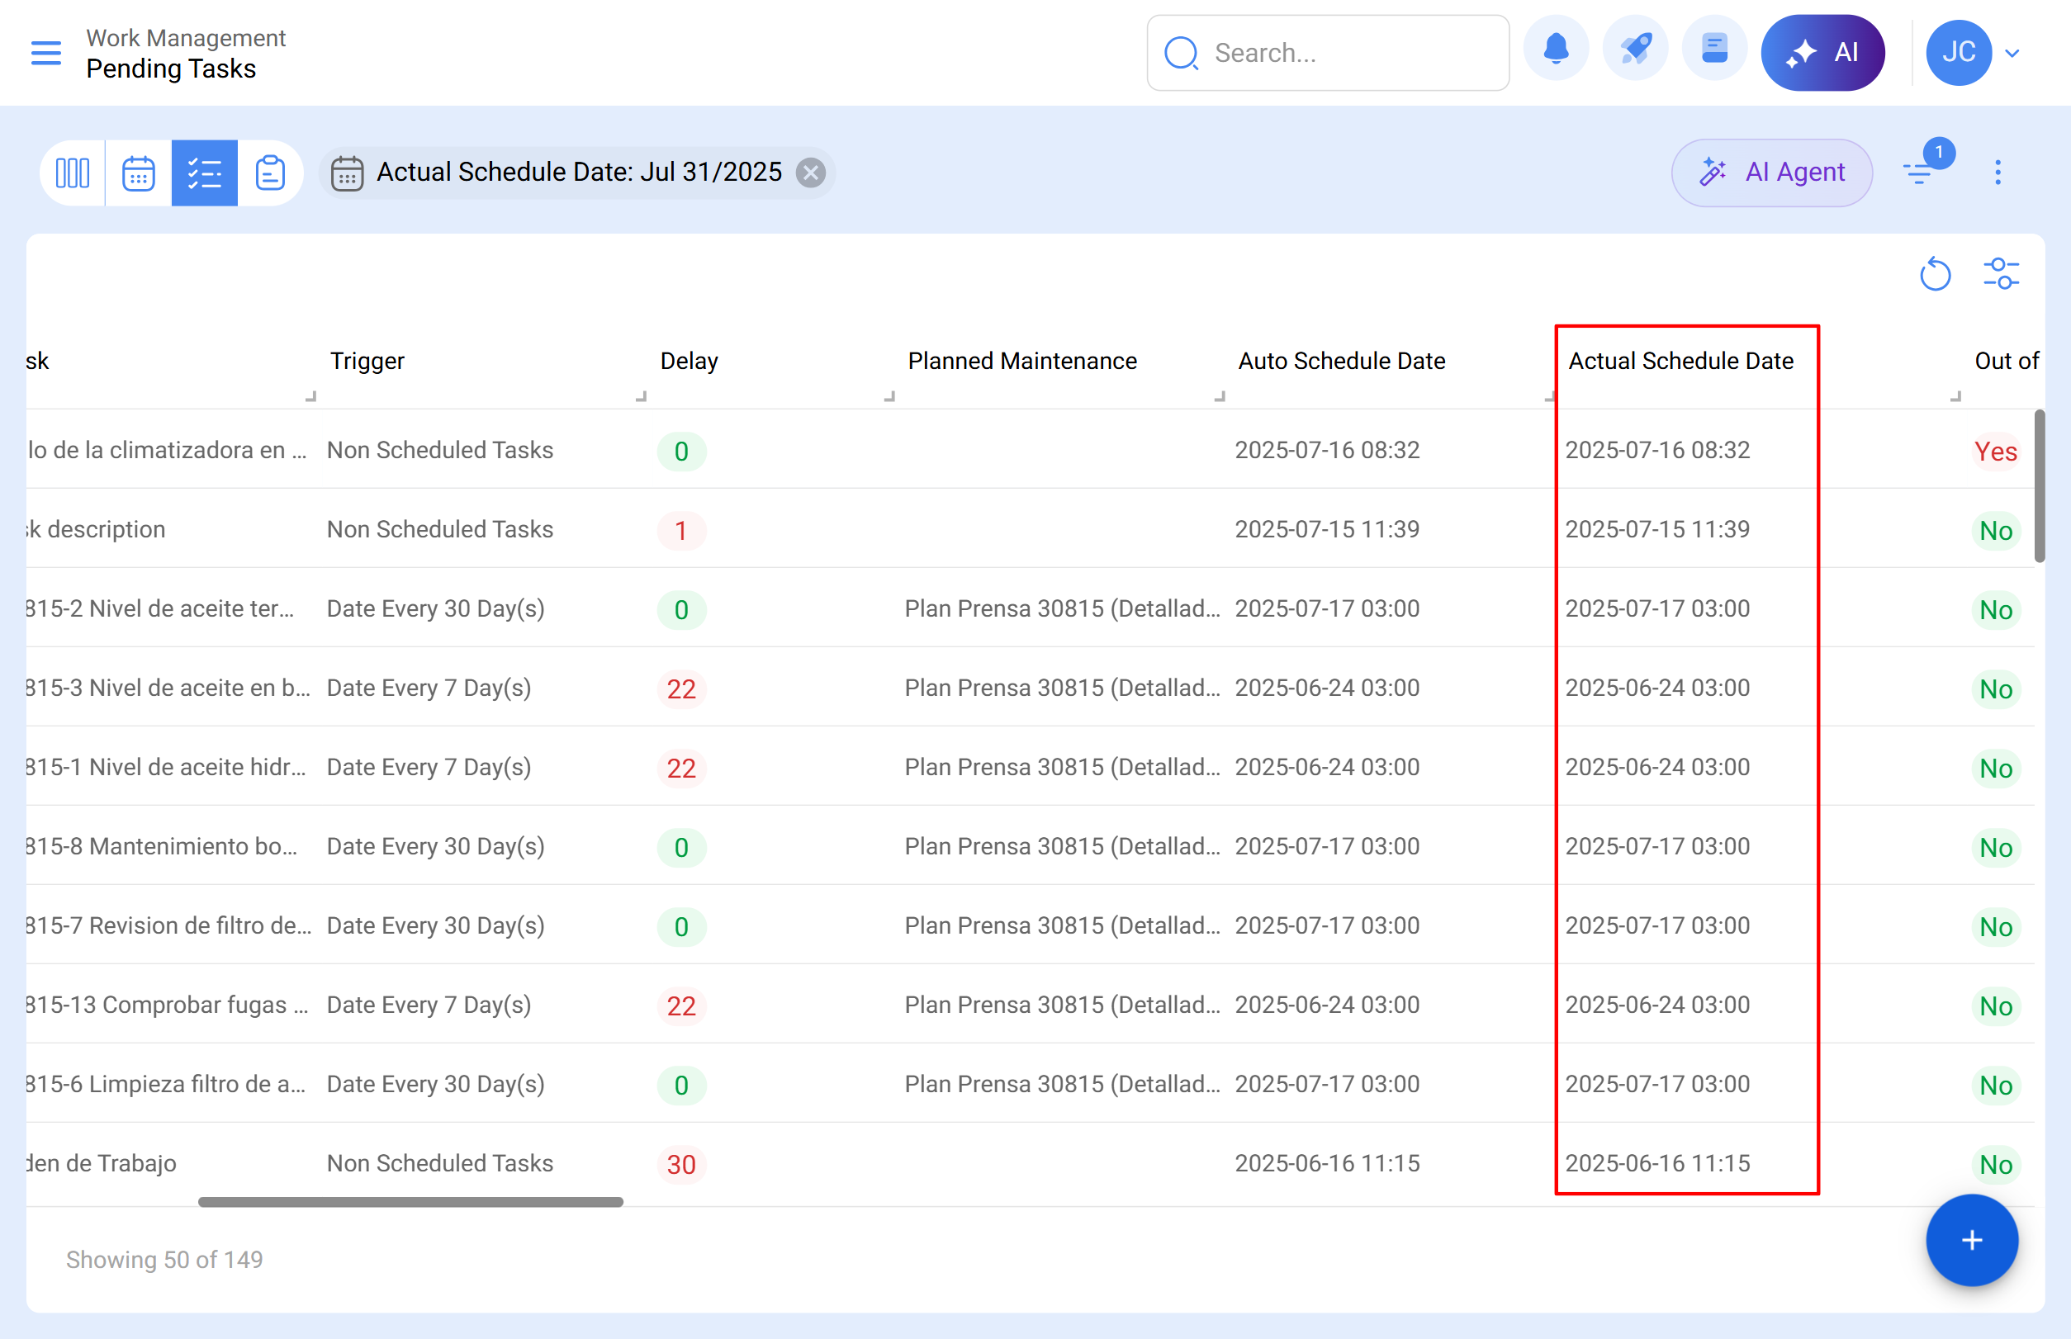Sort by the Auto Schedule Date column header

point(1340,361)
